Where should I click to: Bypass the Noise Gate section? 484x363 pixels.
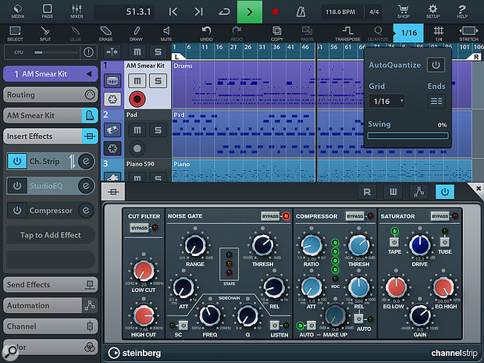270,216
